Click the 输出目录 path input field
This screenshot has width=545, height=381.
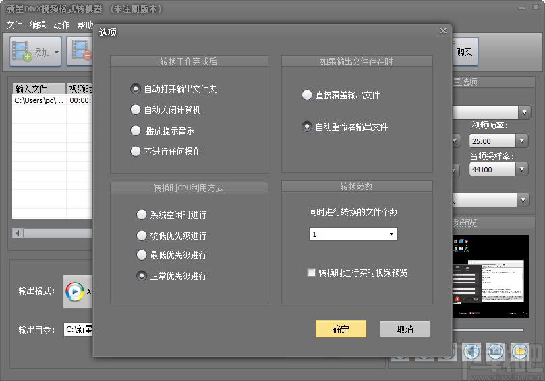(x=78, y=329)
